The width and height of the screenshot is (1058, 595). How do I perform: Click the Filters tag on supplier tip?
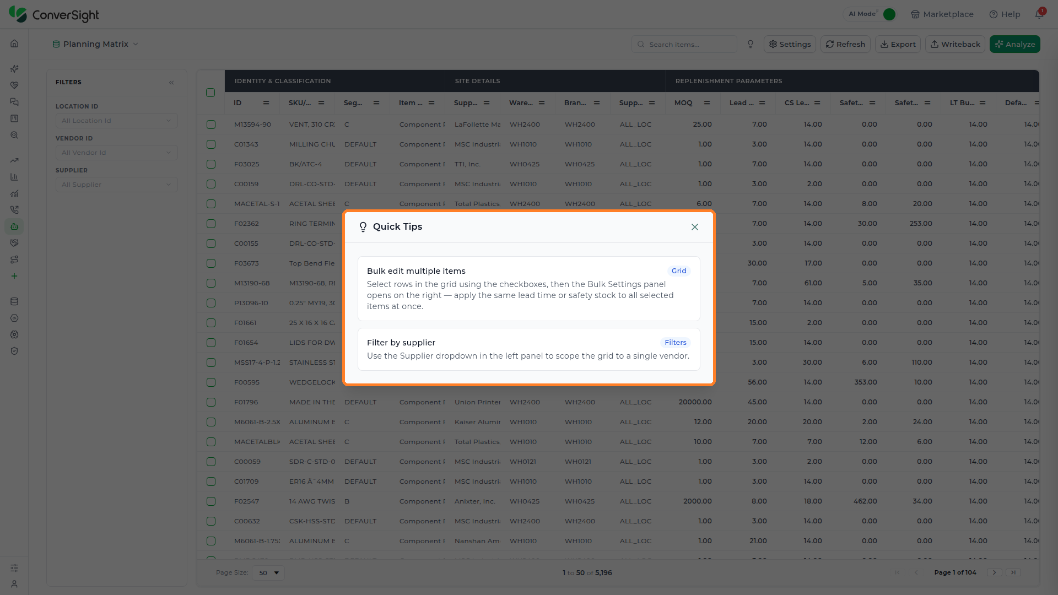click(x=676, y=343)
